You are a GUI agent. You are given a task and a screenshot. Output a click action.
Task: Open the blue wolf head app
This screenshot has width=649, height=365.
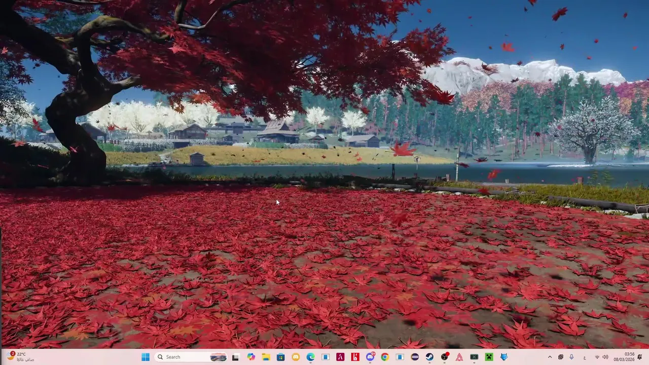(504, 357)
